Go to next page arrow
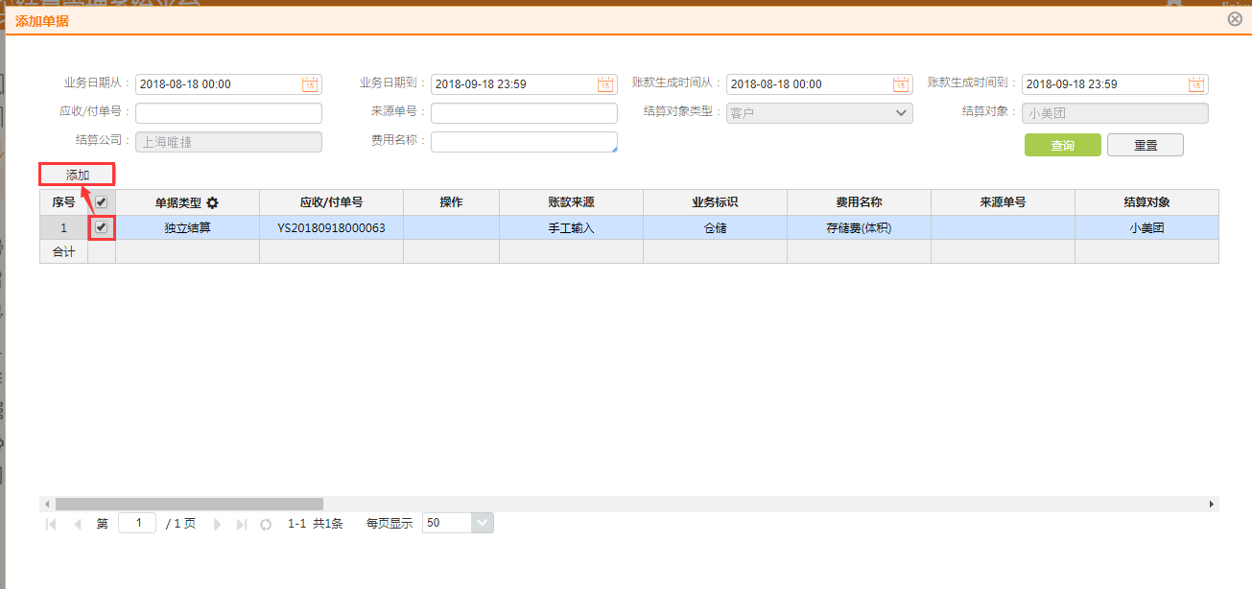The width and height of the screenshot is (1252, 589). (x=218, y=524)
